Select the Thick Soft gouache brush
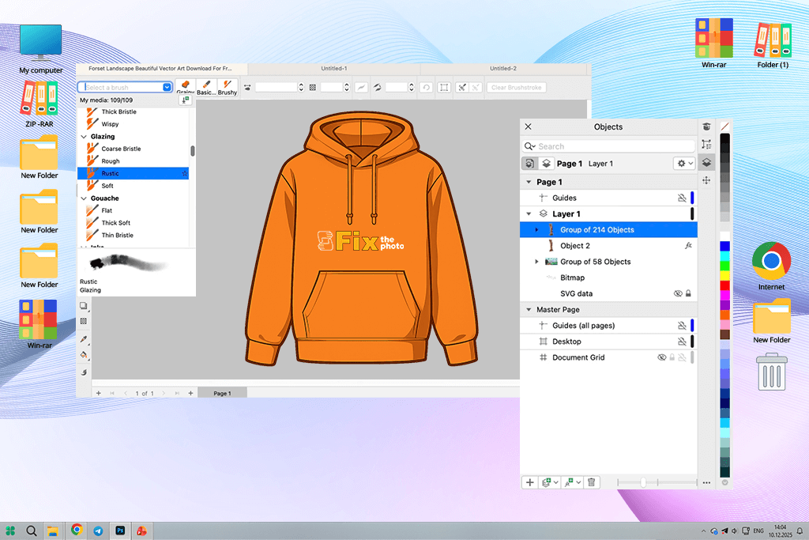809x540 pixels. (133, 223)
